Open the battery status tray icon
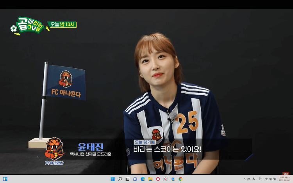This screenshot has width=293, height=183. pyautogui.click(x=275, y=179)
